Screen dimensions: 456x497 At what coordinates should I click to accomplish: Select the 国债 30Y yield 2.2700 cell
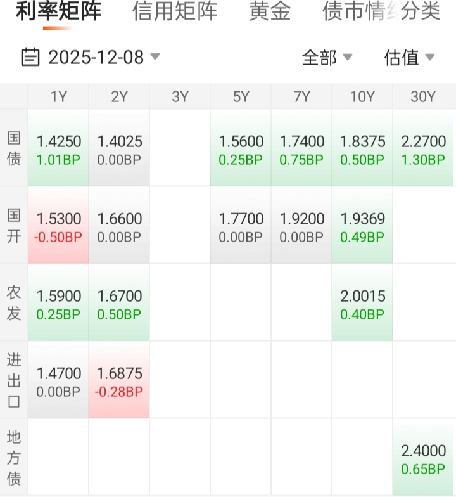(x=423, y=149)
